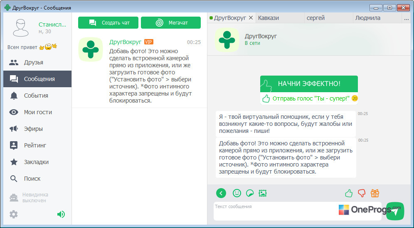Send a red thumbs-down vote

pyautogui.click(x=362, y=193)
